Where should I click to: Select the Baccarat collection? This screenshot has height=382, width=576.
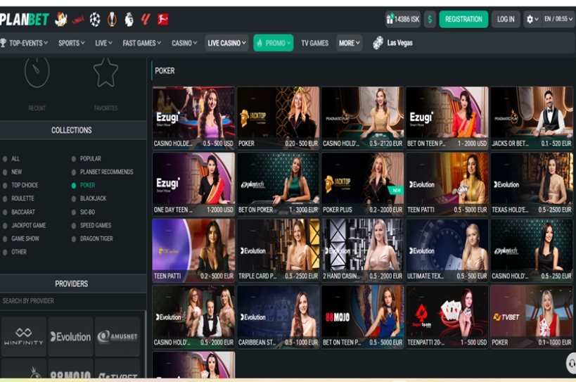(x=19, y=212)
